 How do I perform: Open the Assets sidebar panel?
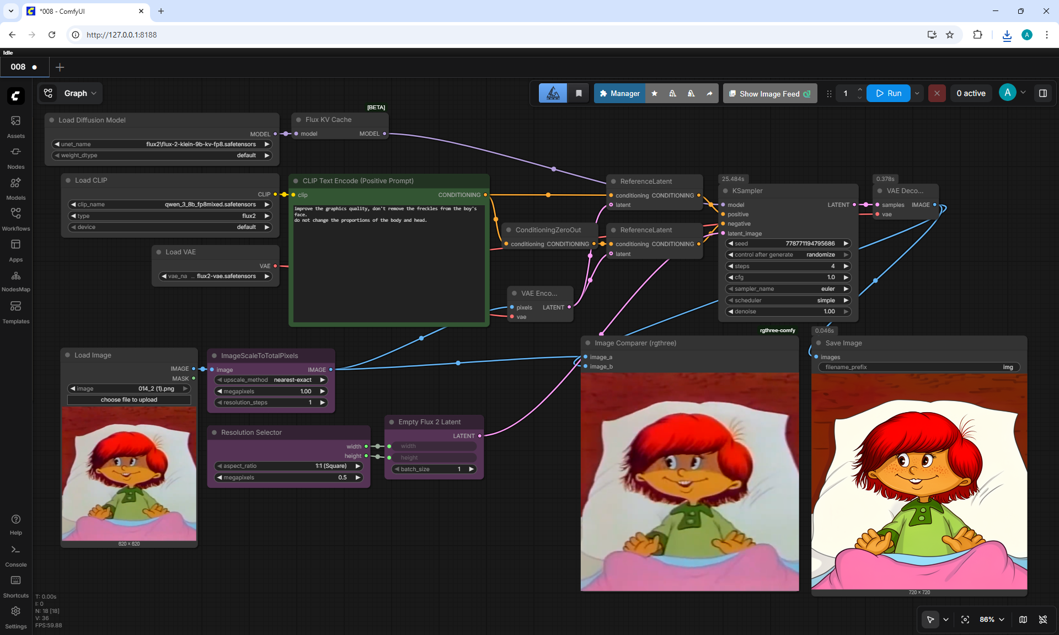(x=15, y=127)
